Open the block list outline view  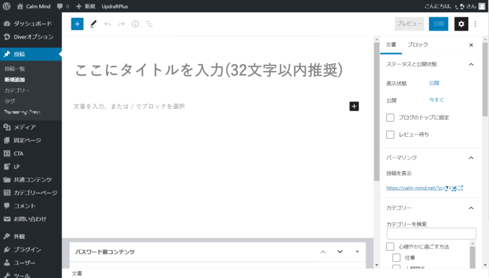pyautogui.click(x=149, y=24)
